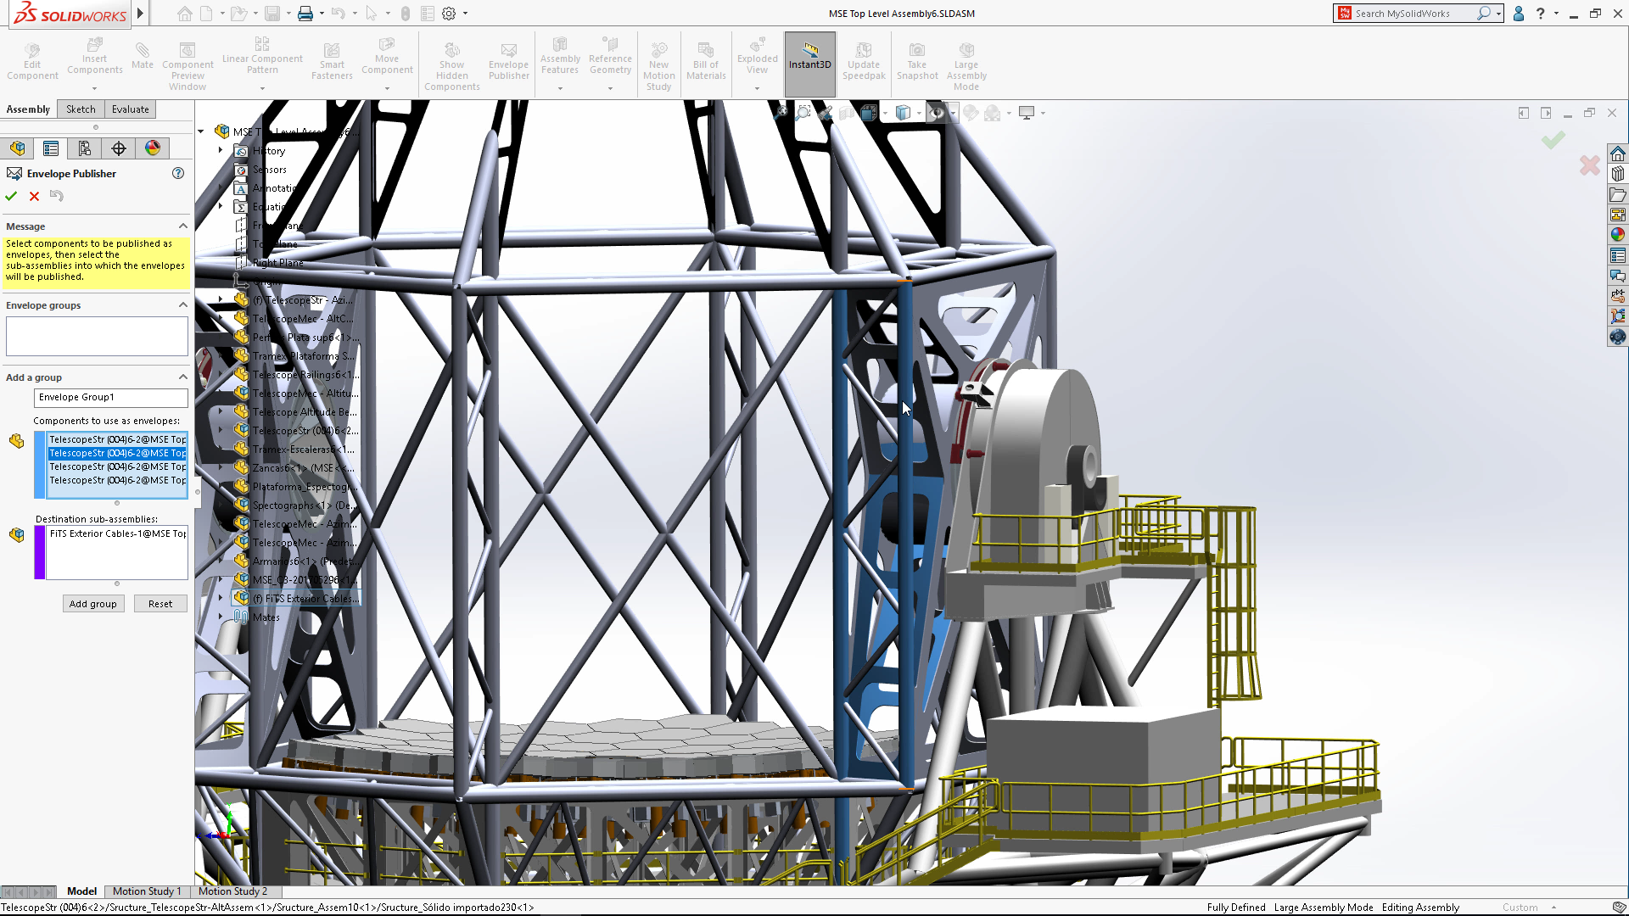Expand the Mates folder in feature tree
Screen dimensions: 1629x916
[x=221, y=617]
